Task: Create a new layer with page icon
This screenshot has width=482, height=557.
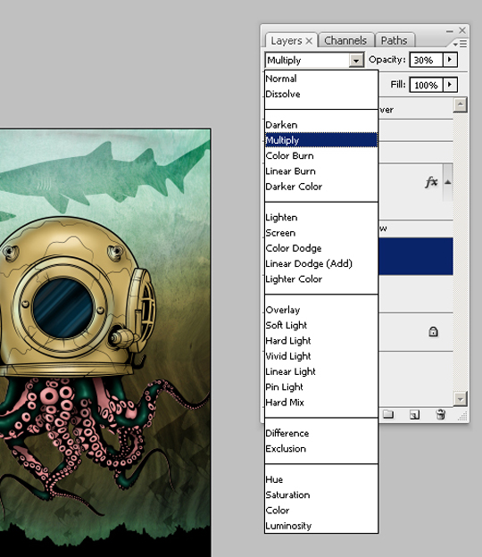Action: 414,414
